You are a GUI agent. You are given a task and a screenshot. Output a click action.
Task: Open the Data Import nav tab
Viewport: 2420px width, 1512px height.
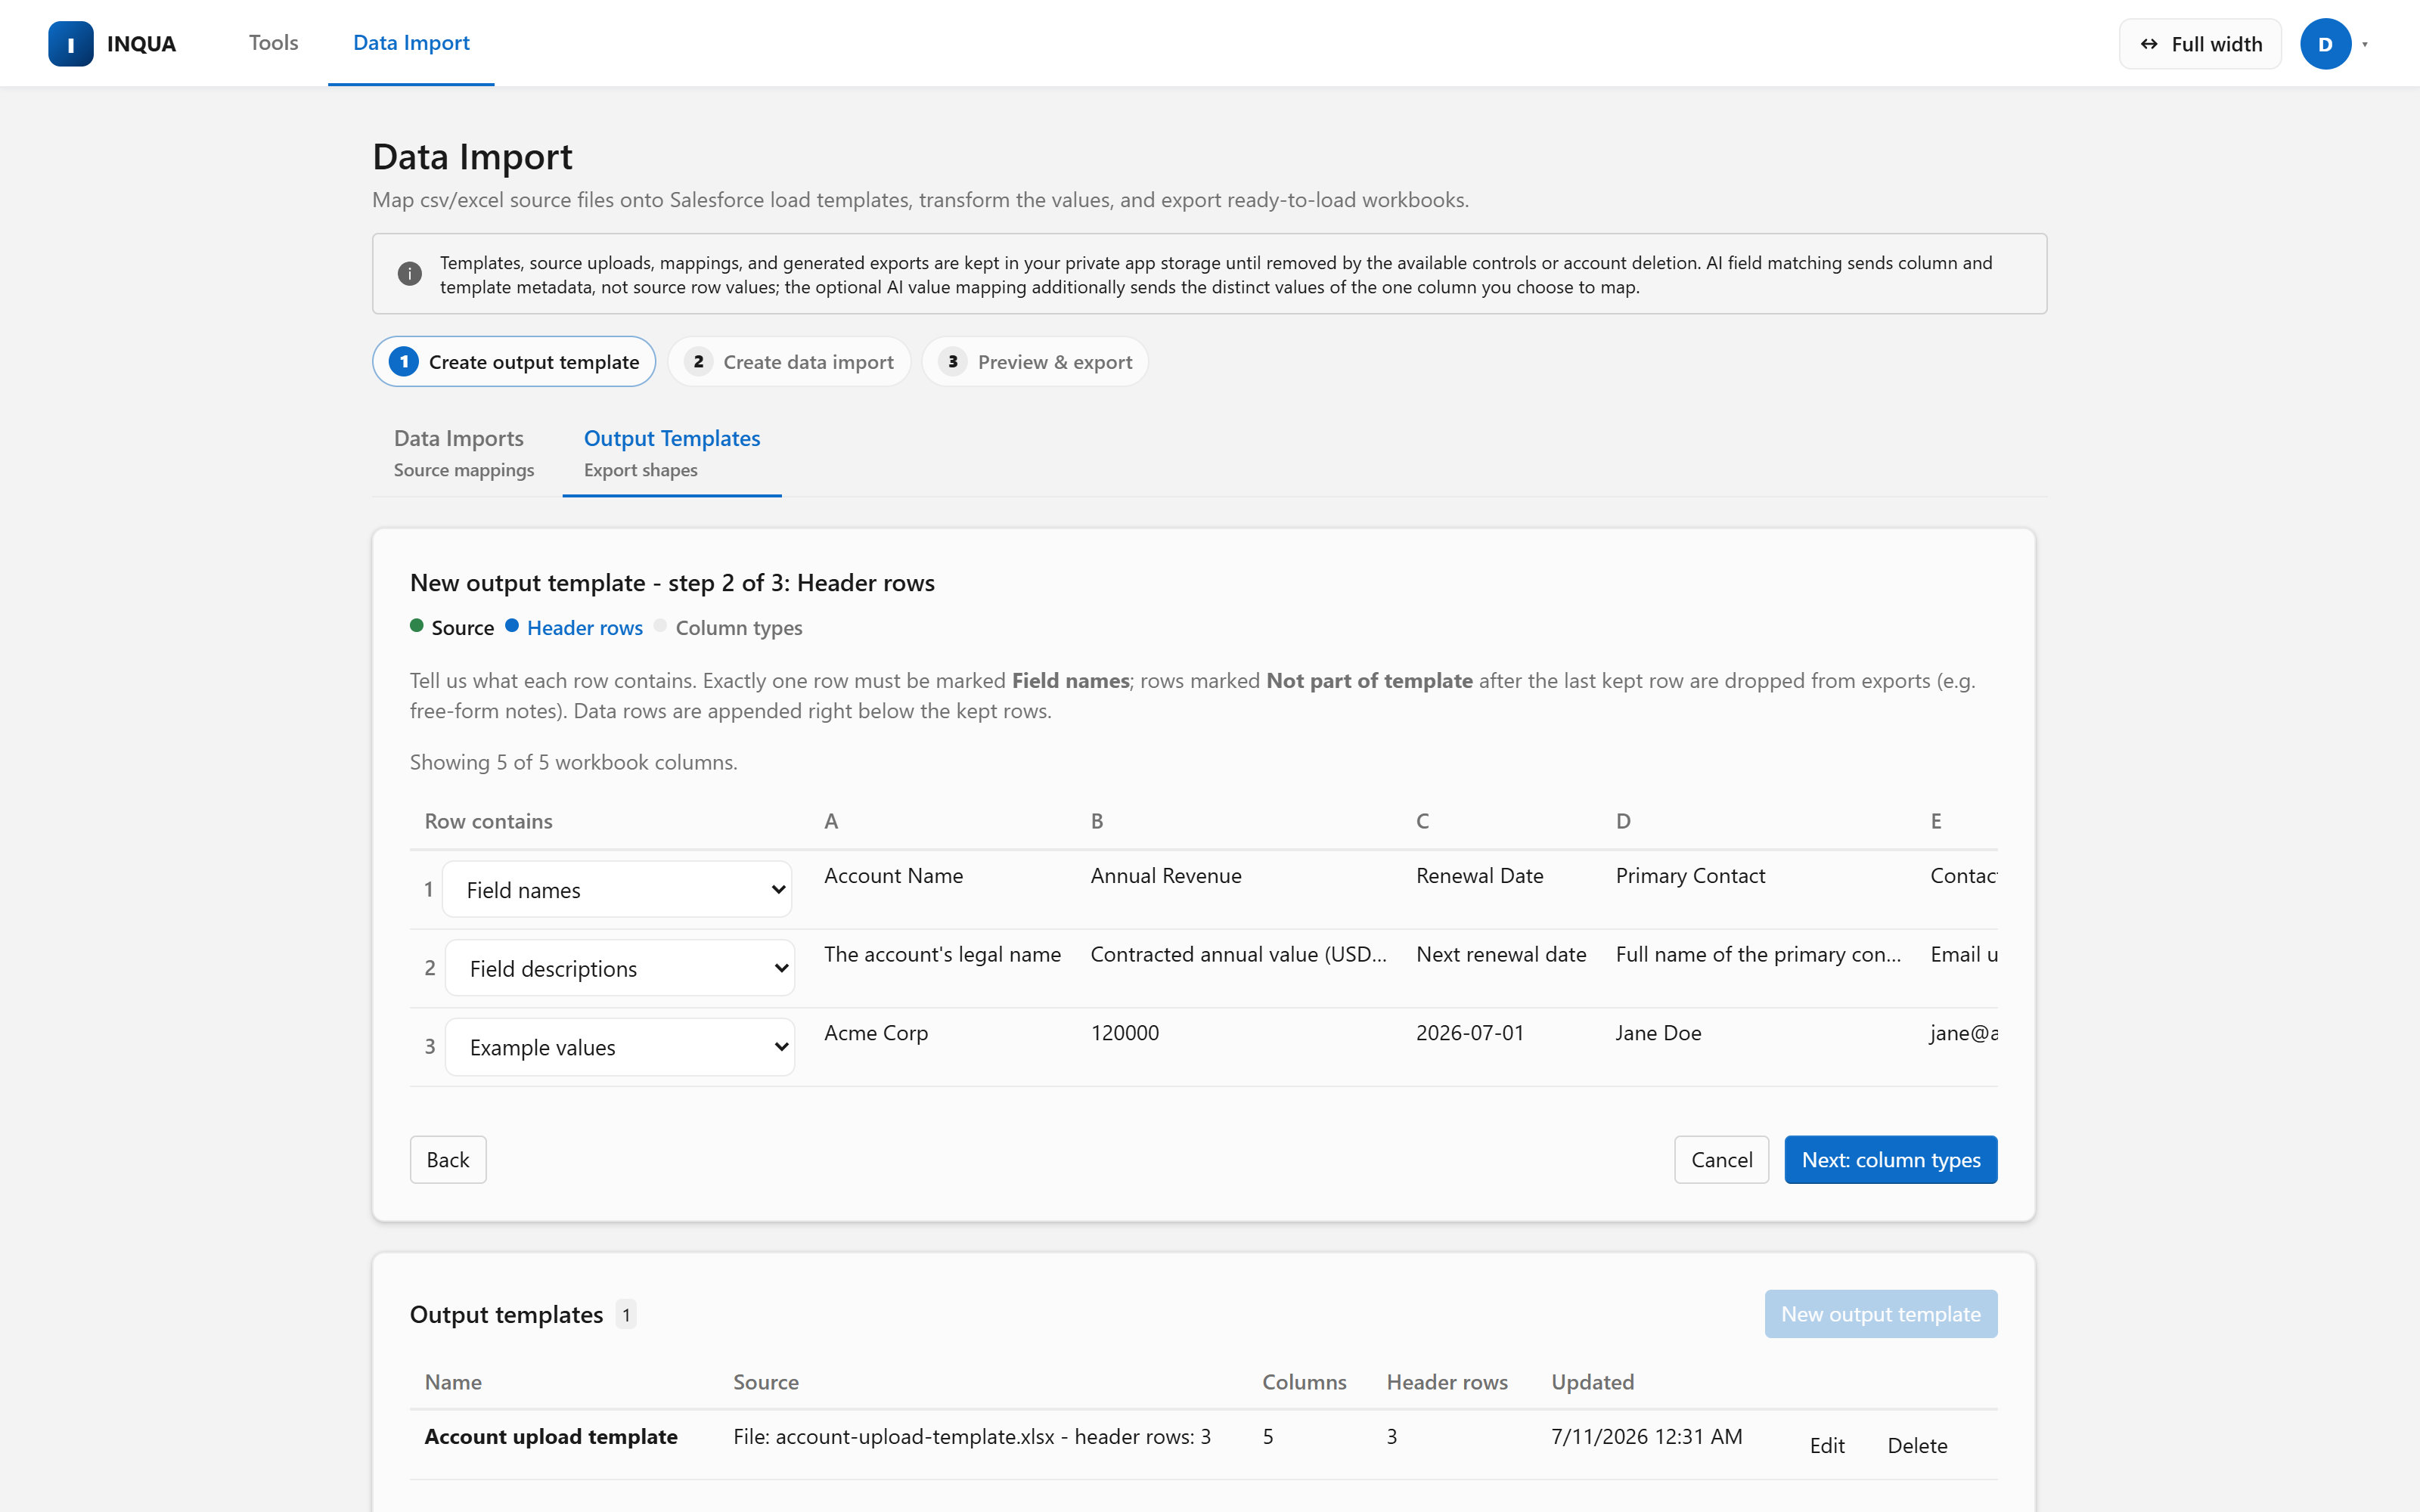click(411, 43)
